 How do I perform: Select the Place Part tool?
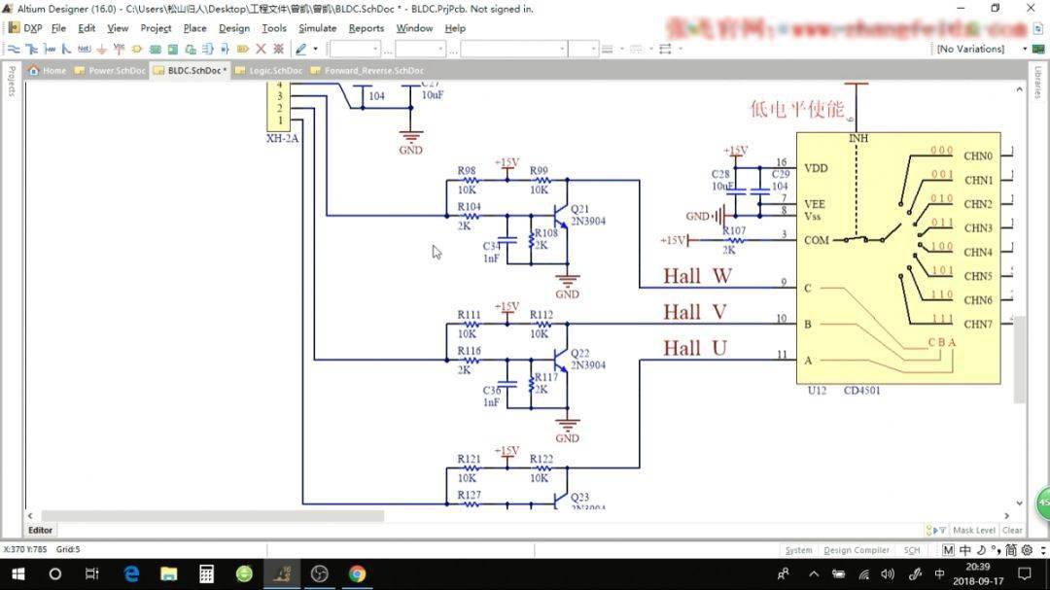click(x=137, y=49)
